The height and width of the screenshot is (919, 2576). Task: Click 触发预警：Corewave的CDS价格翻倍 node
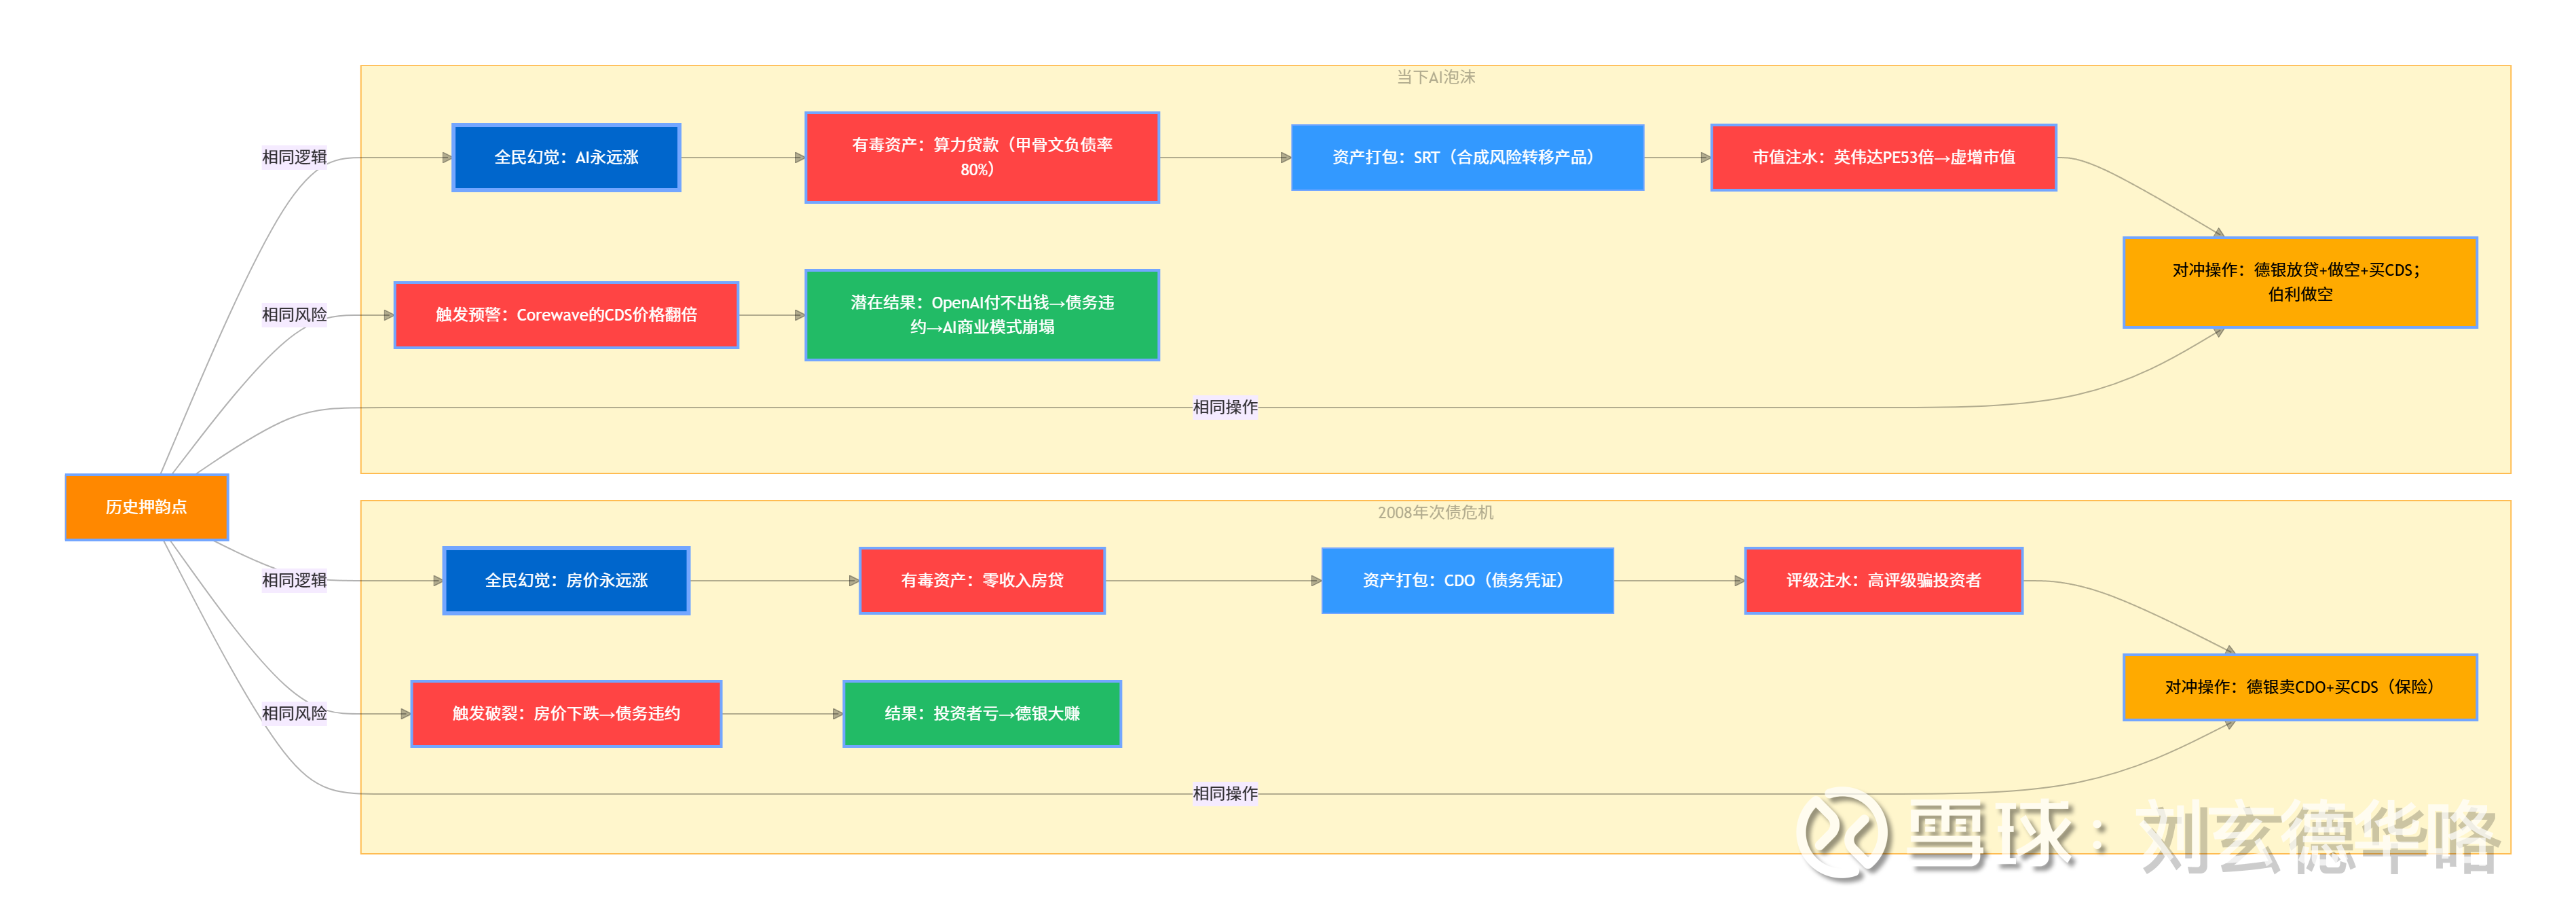click(x=566, y=314)
